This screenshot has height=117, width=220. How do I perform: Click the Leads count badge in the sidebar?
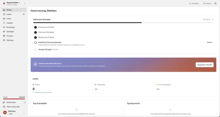tap(24, 14)
